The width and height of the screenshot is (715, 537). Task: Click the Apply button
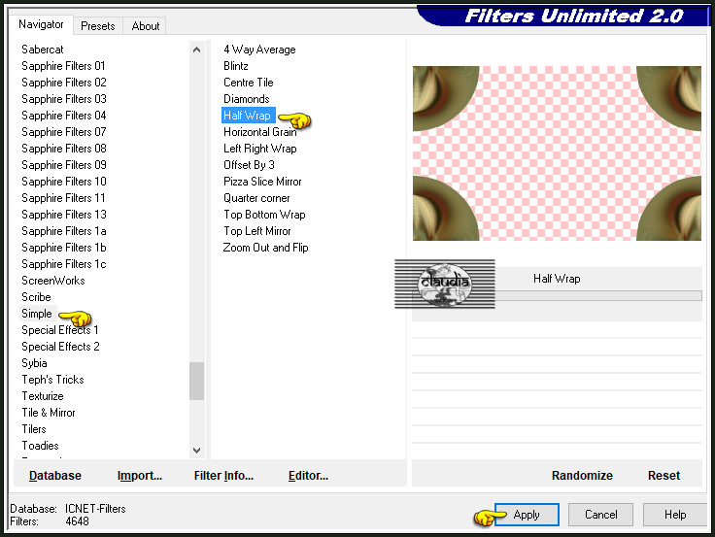[x=527, y=515]
